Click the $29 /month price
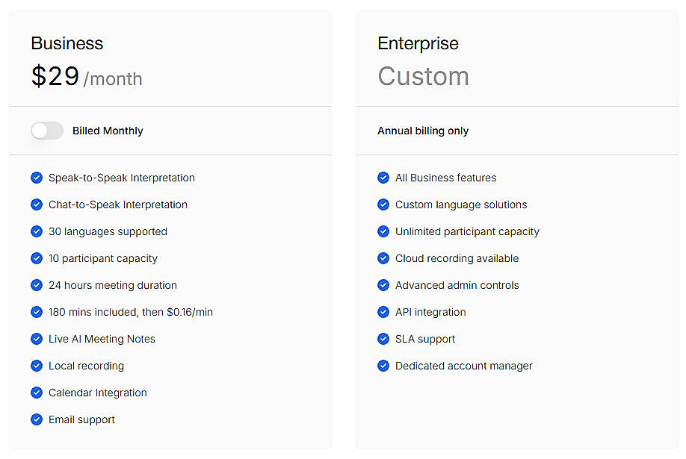 pos(86,77)
